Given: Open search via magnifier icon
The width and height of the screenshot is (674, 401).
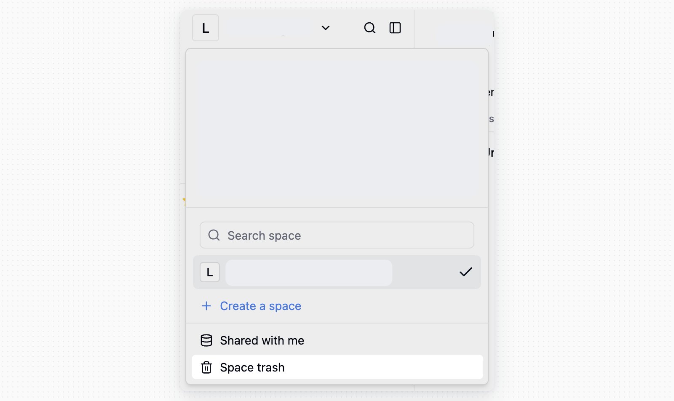Looking at the screenshot, I should pos(370,28).
